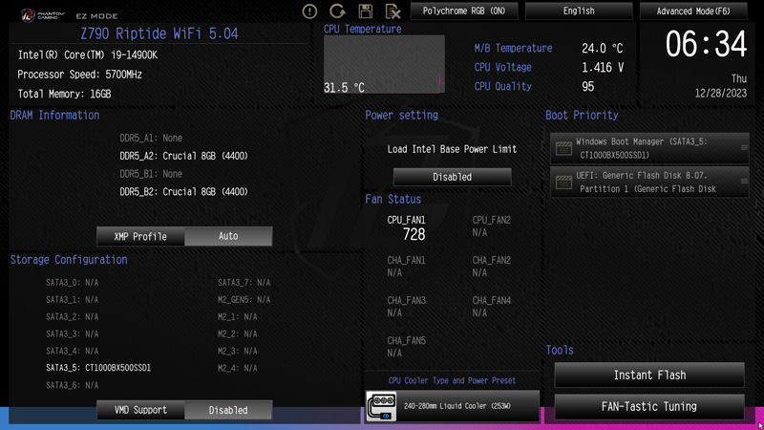The image size is (764, 430).
Task: Click the ASRock Phantom Gaming logo
Action: point(43,15)
